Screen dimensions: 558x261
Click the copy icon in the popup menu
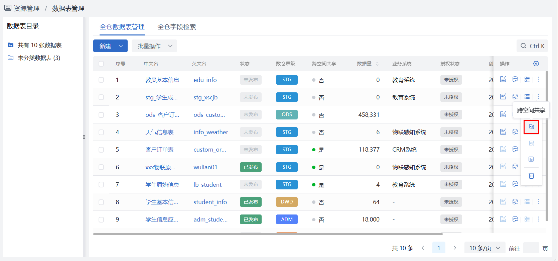coord(531,159)
